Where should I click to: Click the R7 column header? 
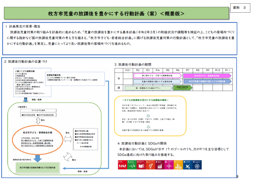coord(188,70)
